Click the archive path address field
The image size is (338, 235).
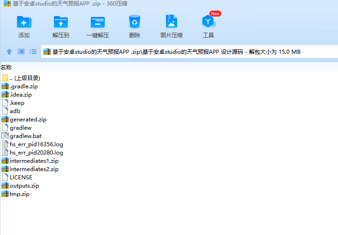click(190, 52)
